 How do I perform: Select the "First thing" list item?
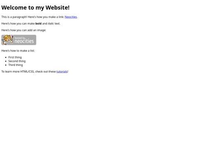[15, 57]
